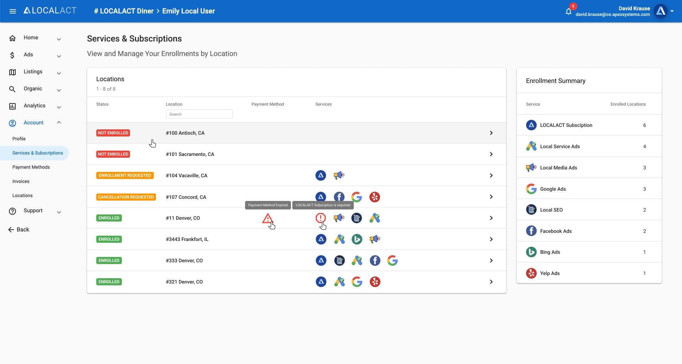Select location #333 Denver, CO
The image size is (682, 364).
[x=184, y=261]
